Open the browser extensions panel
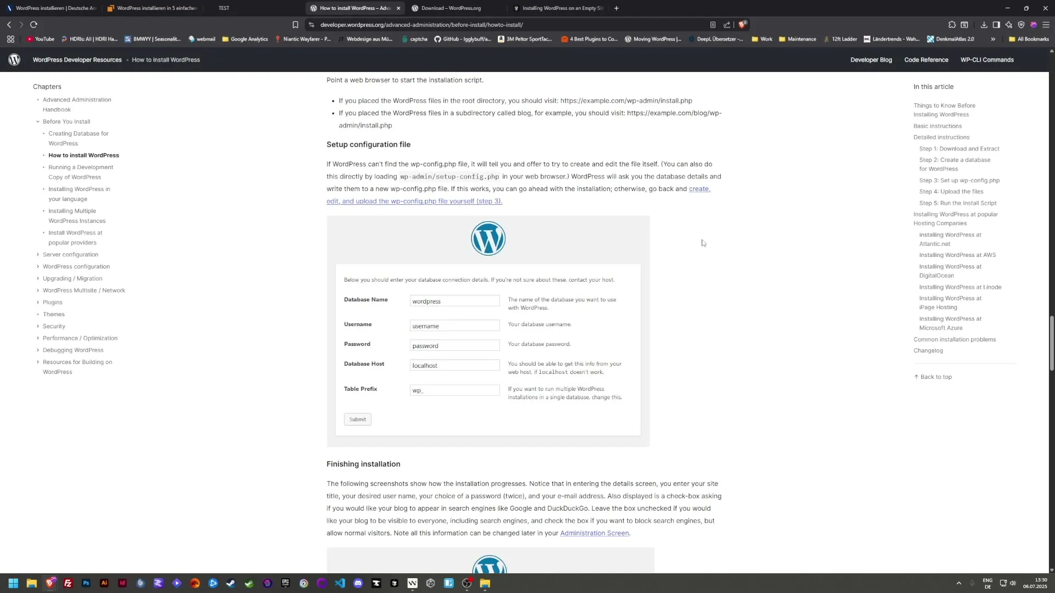 pyautogui.click(x=951, y=25)
